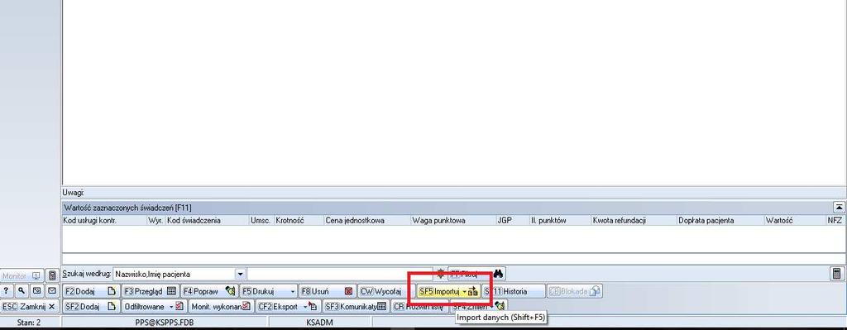This screenshot has width=847, height=330.
Task: Click PPS@KSPPS.FDB in status bar
Action: click(165, 323)
